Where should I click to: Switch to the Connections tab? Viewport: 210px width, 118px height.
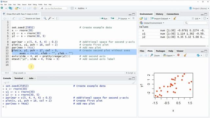(x=173, y=14)
